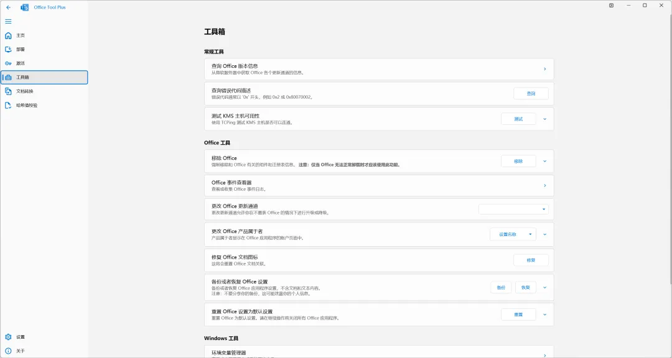This screenshot has width=672, height=358.
Task: Click the 备份 button
Action: (501, 288)
